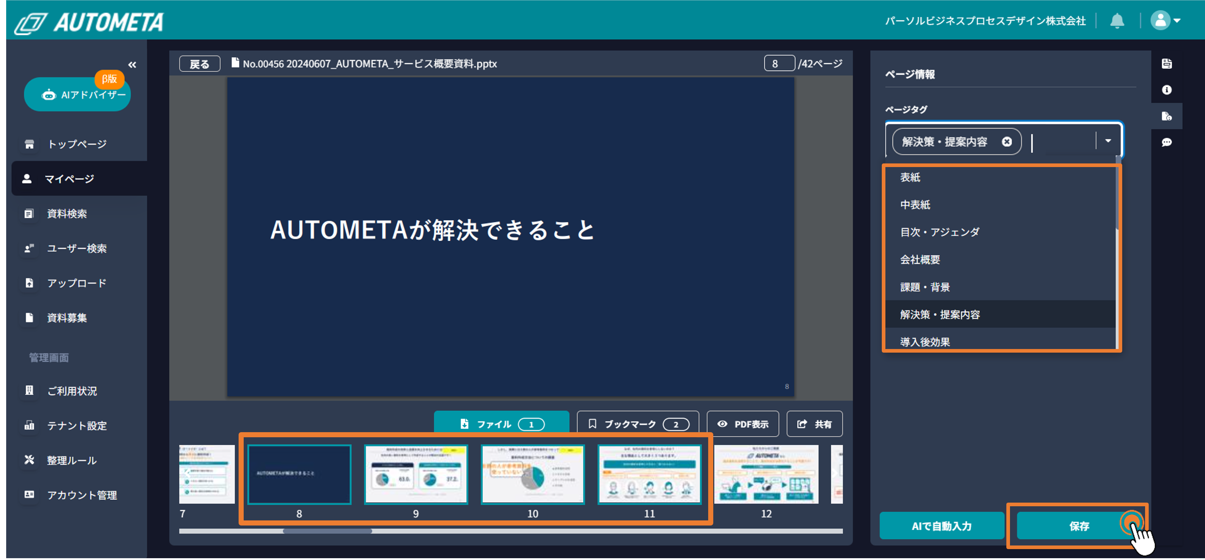Viewport: 1205px width, 560px height.
Task: Open マイページ in the sidebar
Action: point(80,178)
